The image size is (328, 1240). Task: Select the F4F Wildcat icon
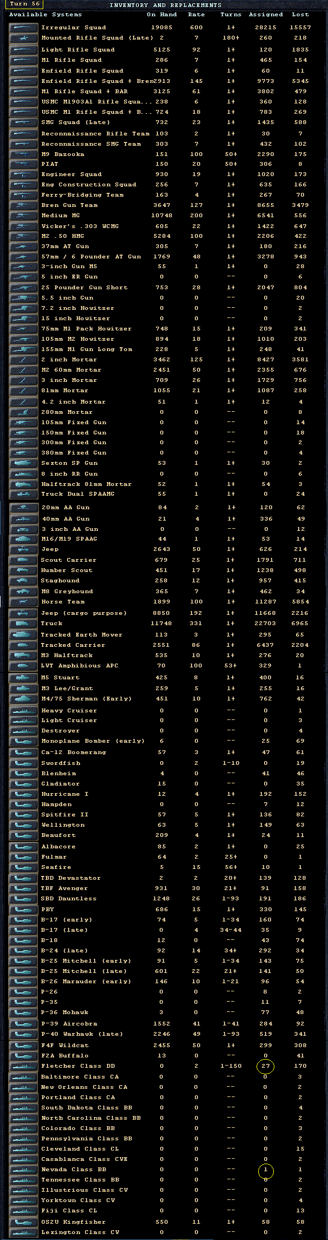24,1046
